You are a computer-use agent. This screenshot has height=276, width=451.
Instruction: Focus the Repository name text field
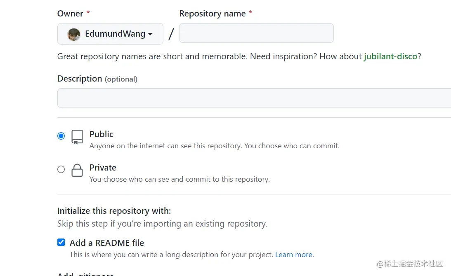256,33
